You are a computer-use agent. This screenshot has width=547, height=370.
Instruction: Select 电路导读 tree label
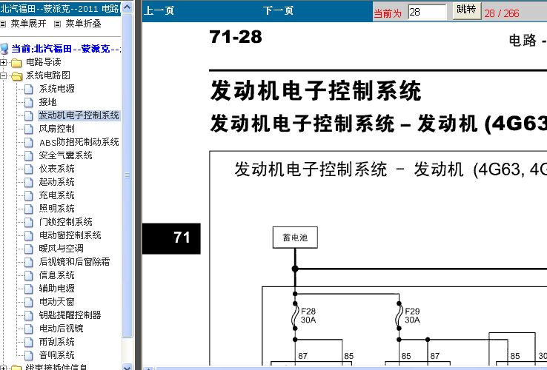(43, 62)
